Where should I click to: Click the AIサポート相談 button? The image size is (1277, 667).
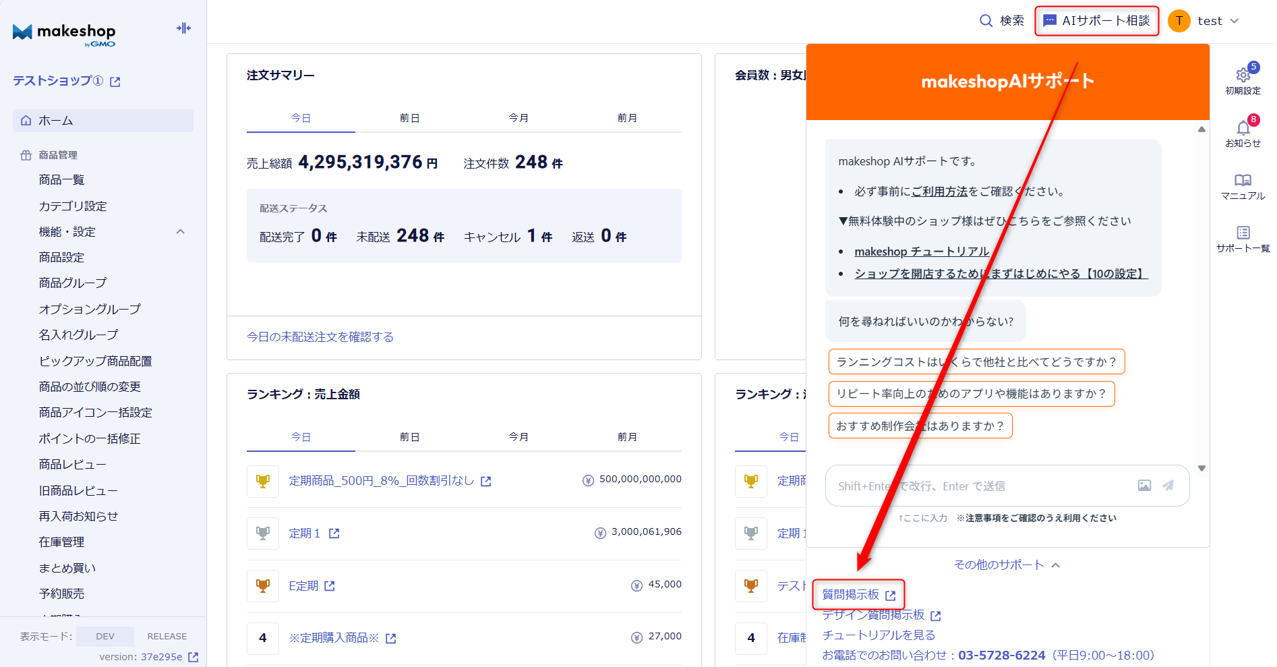(1097, 21)
